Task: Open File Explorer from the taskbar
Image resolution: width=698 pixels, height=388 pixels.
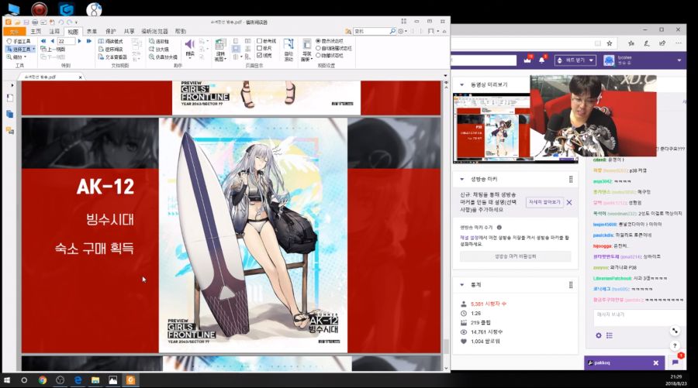Action: pos(95,380)
